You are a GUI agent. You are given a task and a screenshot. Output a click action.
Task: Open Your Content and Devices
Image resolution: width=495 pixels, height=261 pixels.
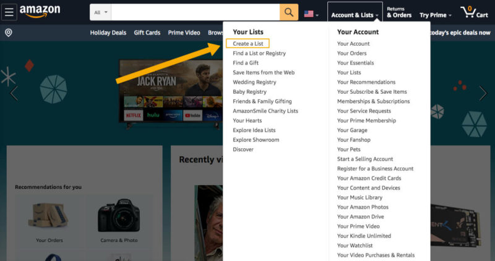click(x=368, y=188)
